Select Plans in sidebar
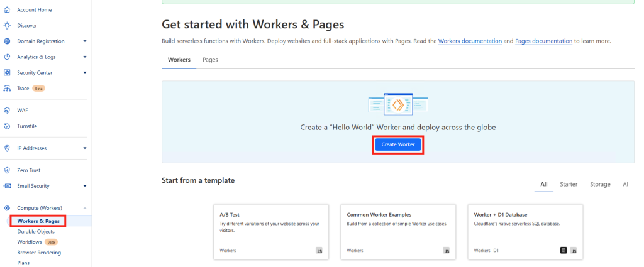Screen dimensions: 644x267 coord(23,263)
